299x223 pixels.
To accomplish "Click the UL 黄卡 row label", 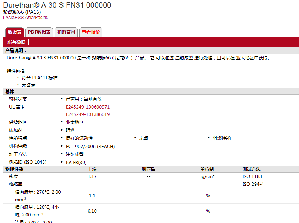I will click(17, 107).
